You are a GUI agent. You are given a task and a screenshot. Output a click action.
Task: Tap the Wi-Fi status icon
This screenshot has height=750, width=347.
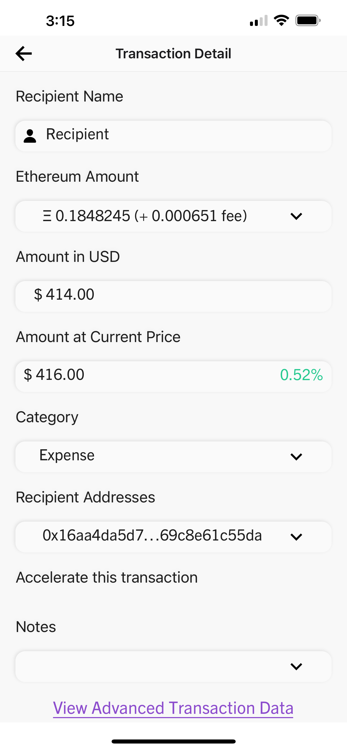(281, 21)
